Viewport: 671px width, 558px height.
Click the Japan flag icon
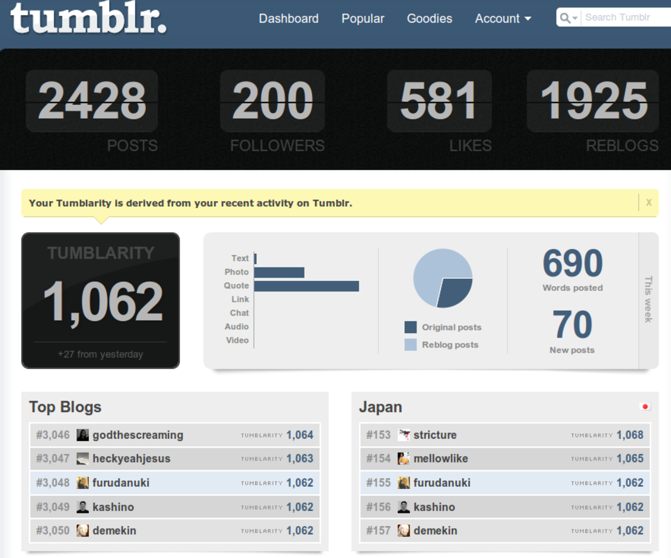tap(645, 407)
